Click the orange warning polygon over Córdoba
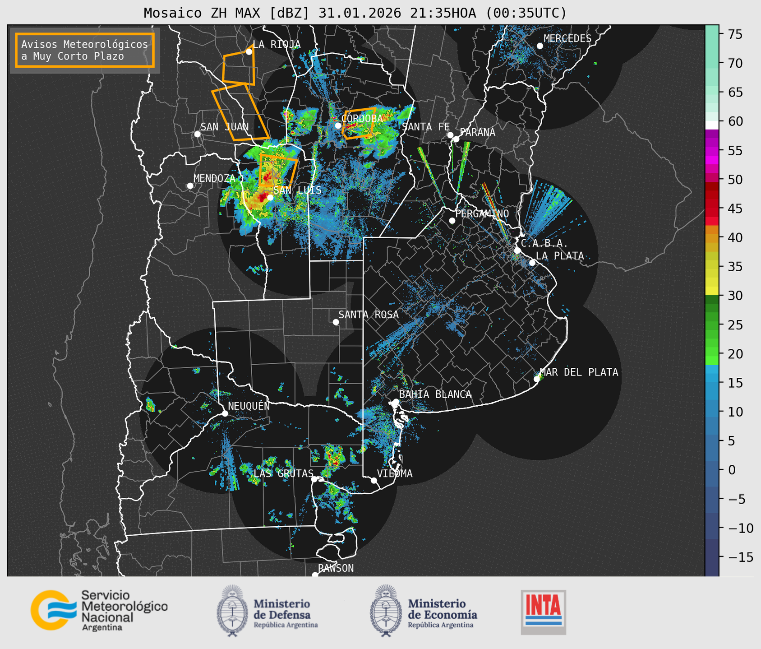This screenshot has width=761, height=649. coord(360,123)
